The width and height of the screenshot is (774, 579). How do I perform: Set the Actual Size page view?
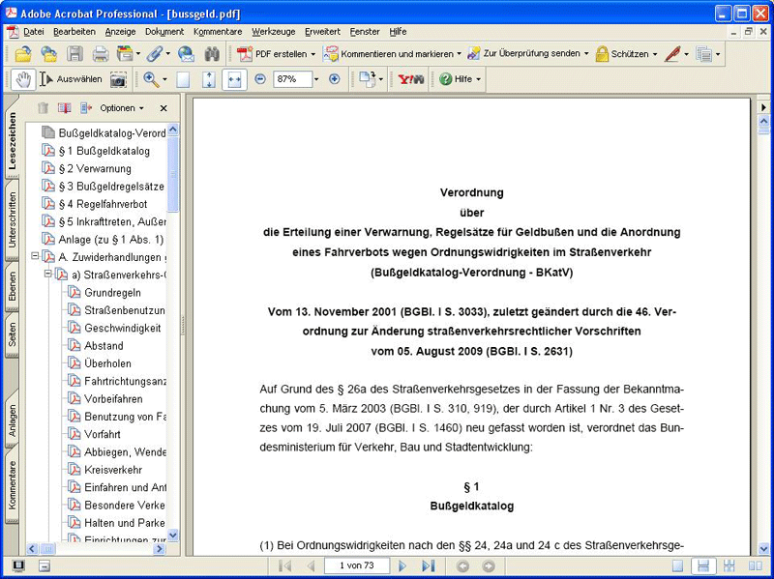(183, 79)
